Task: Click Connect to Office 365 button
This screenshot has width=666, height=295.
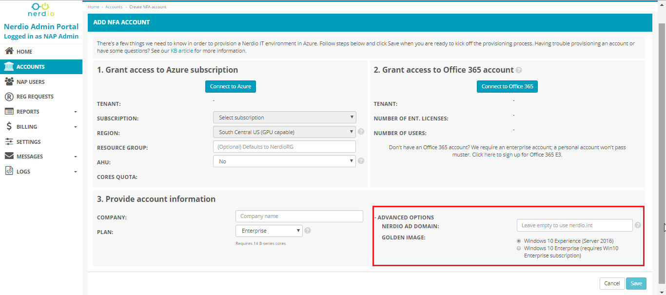Action: pyautogui.click(x=507, y=86)
